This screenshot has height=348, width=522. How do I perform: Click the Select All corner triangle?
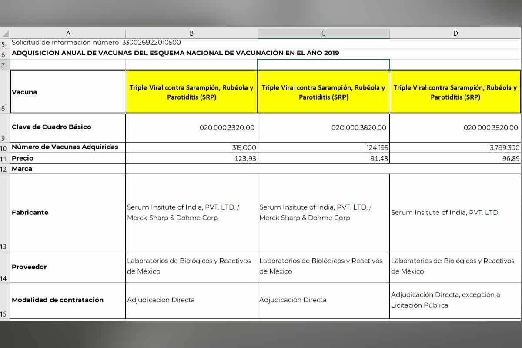tap(5, 34)
